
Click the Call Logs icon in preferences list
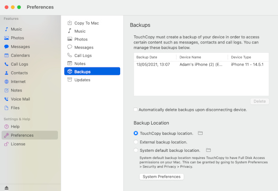point(70,55)
